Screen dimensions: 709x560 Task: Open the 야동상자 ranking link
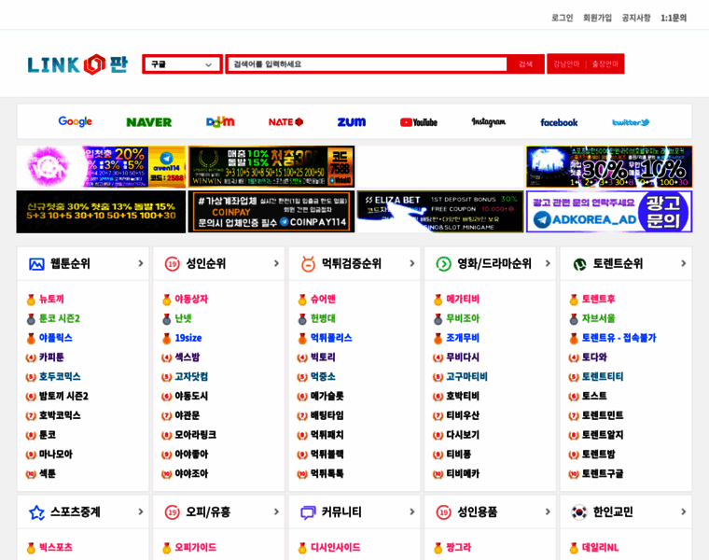point(191,300)
